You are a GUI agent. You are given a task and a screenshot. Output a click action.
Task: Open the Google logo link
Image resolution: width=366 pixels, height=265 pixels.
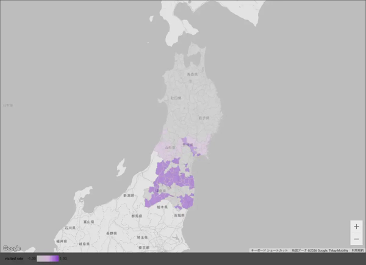pyautogui.click(x=12, y=248)
